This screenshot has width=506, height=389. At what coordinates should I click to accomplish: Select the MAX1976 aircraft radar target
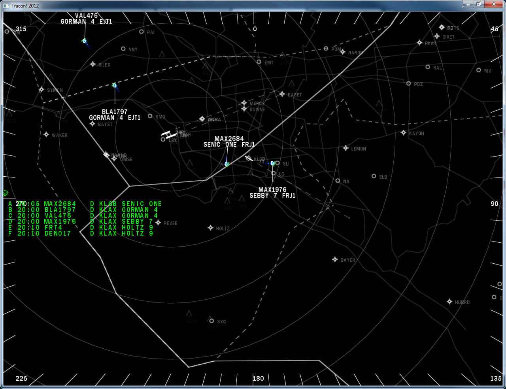tap(272, 163)
